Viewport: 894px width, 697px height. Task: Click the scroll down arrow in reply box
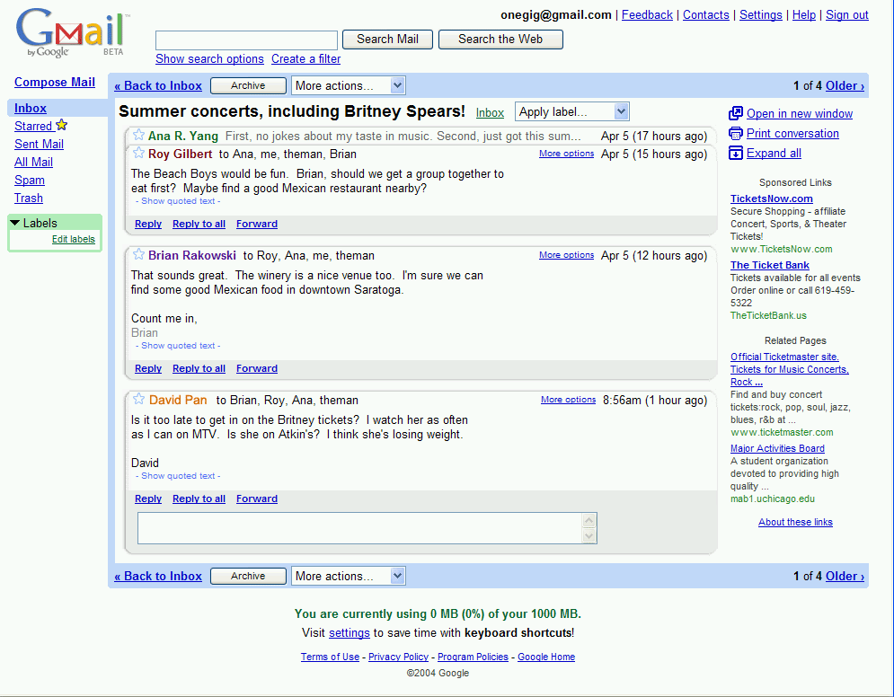[589, 536]
